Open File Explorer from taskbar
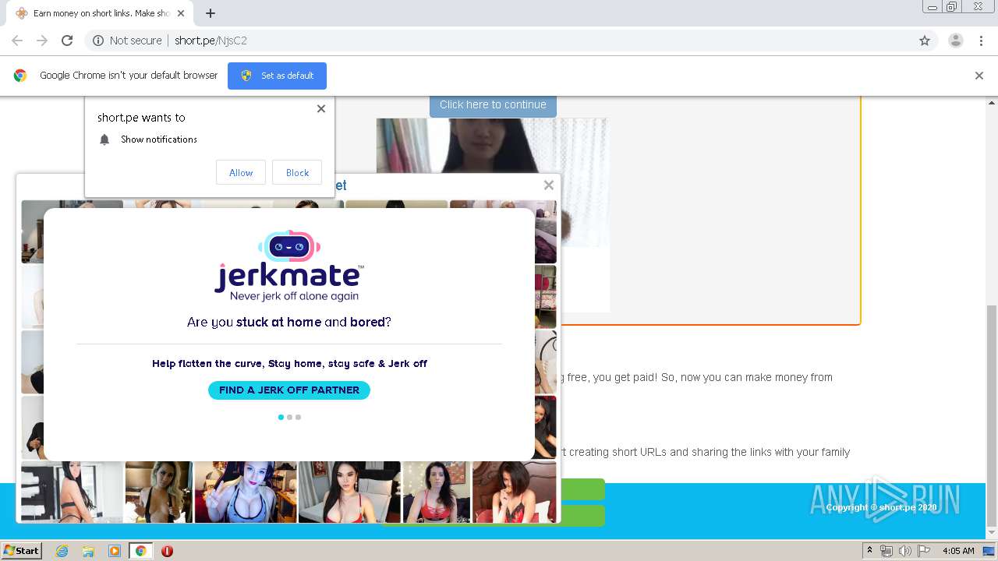This screenshot has height=561, width=998. click(x=88, y=551)
